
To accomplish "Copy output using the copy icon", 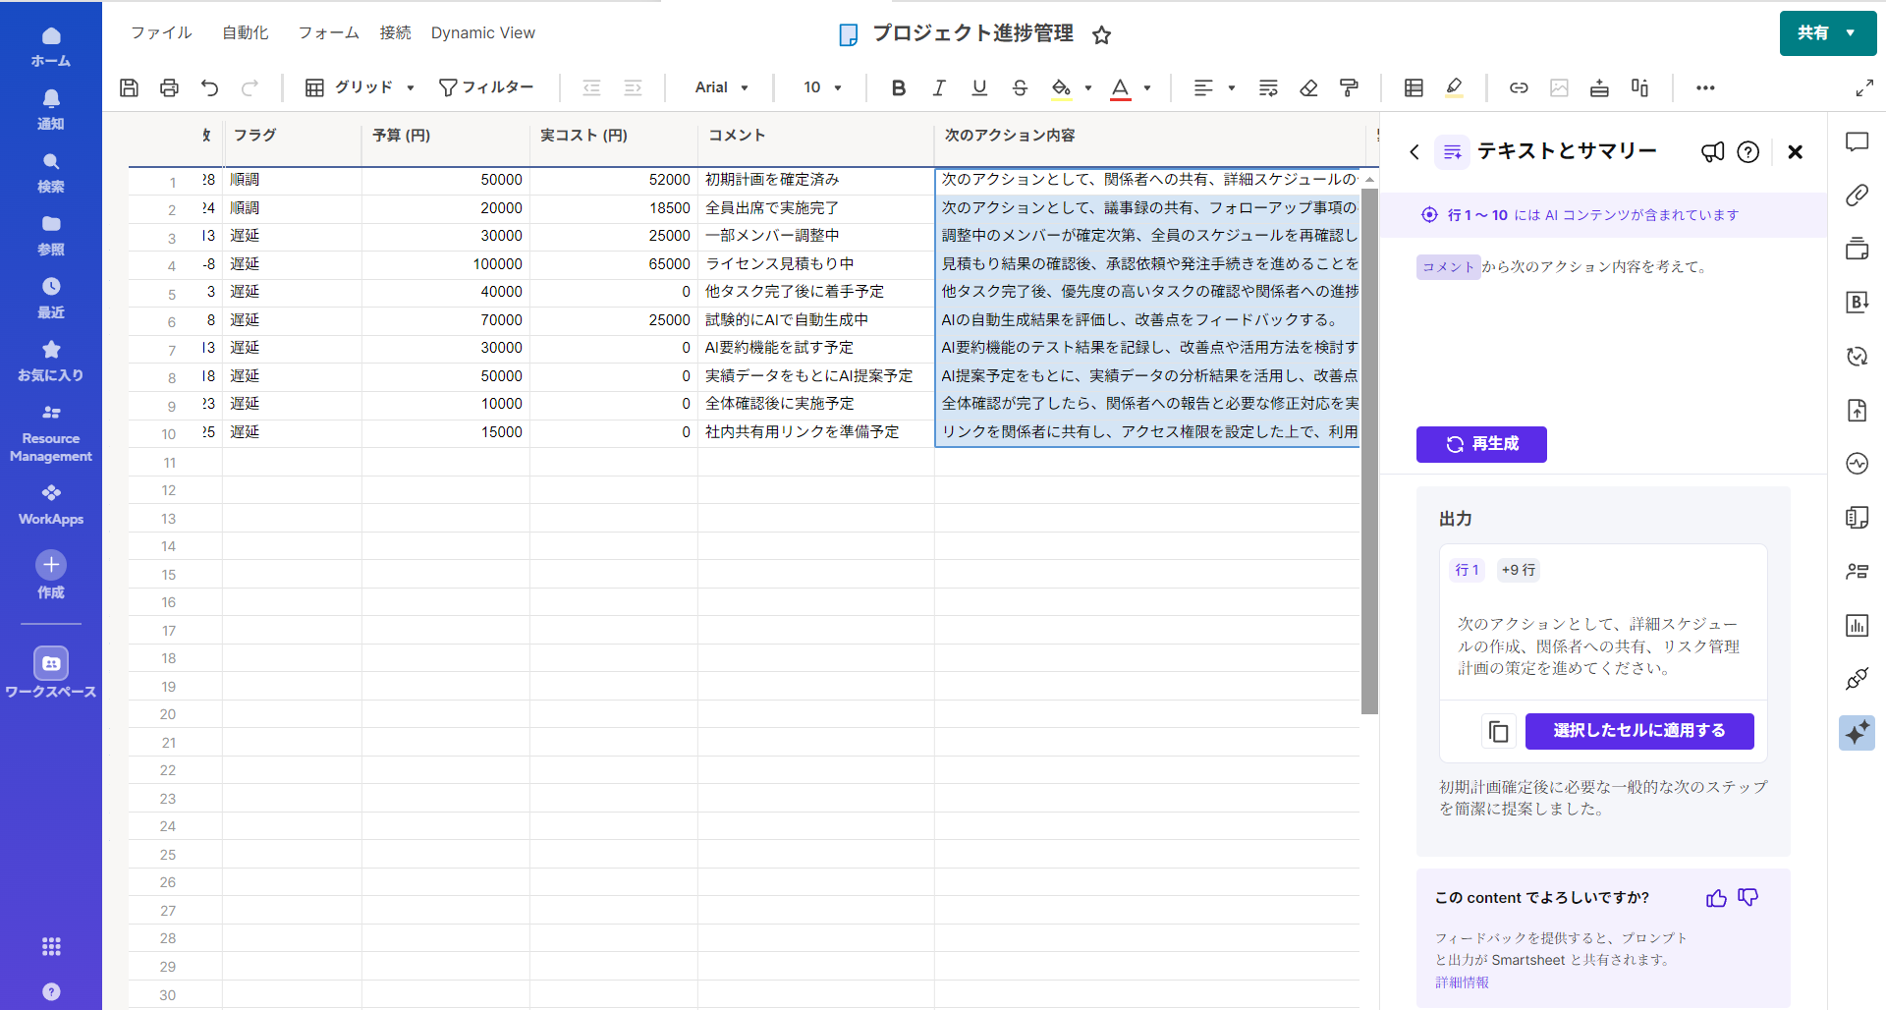I will 1498,731.
